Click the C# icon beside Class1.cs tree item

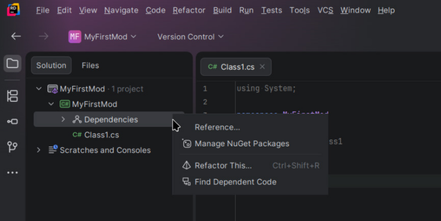point(77,135)
